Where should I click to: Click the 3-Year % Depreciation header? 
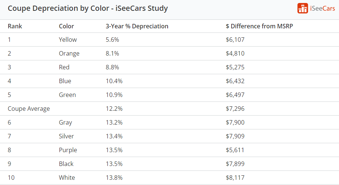(137, 26)
